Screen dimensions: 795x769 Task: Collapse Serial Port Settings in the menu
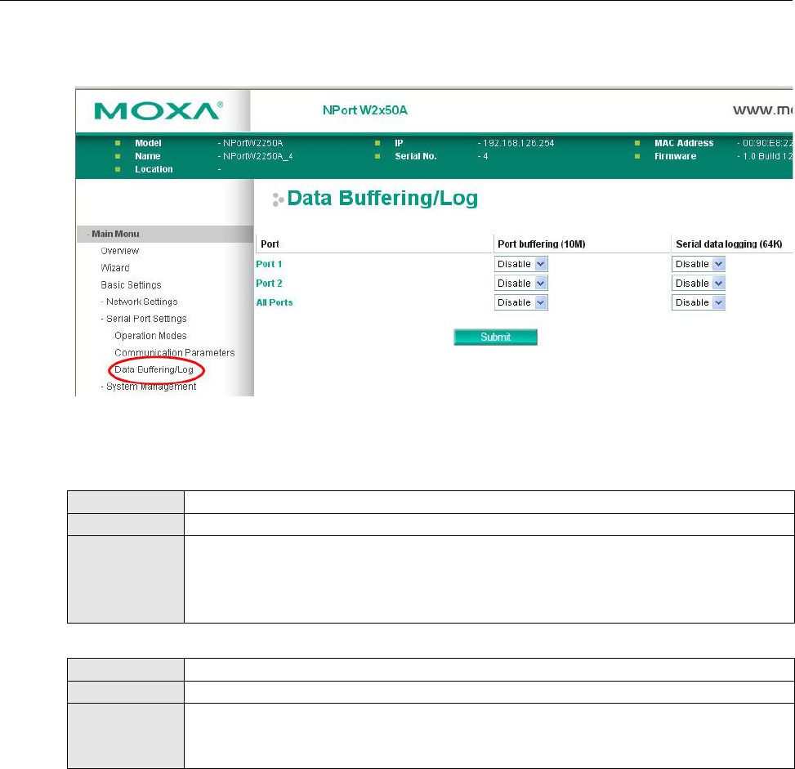[146, 319]
